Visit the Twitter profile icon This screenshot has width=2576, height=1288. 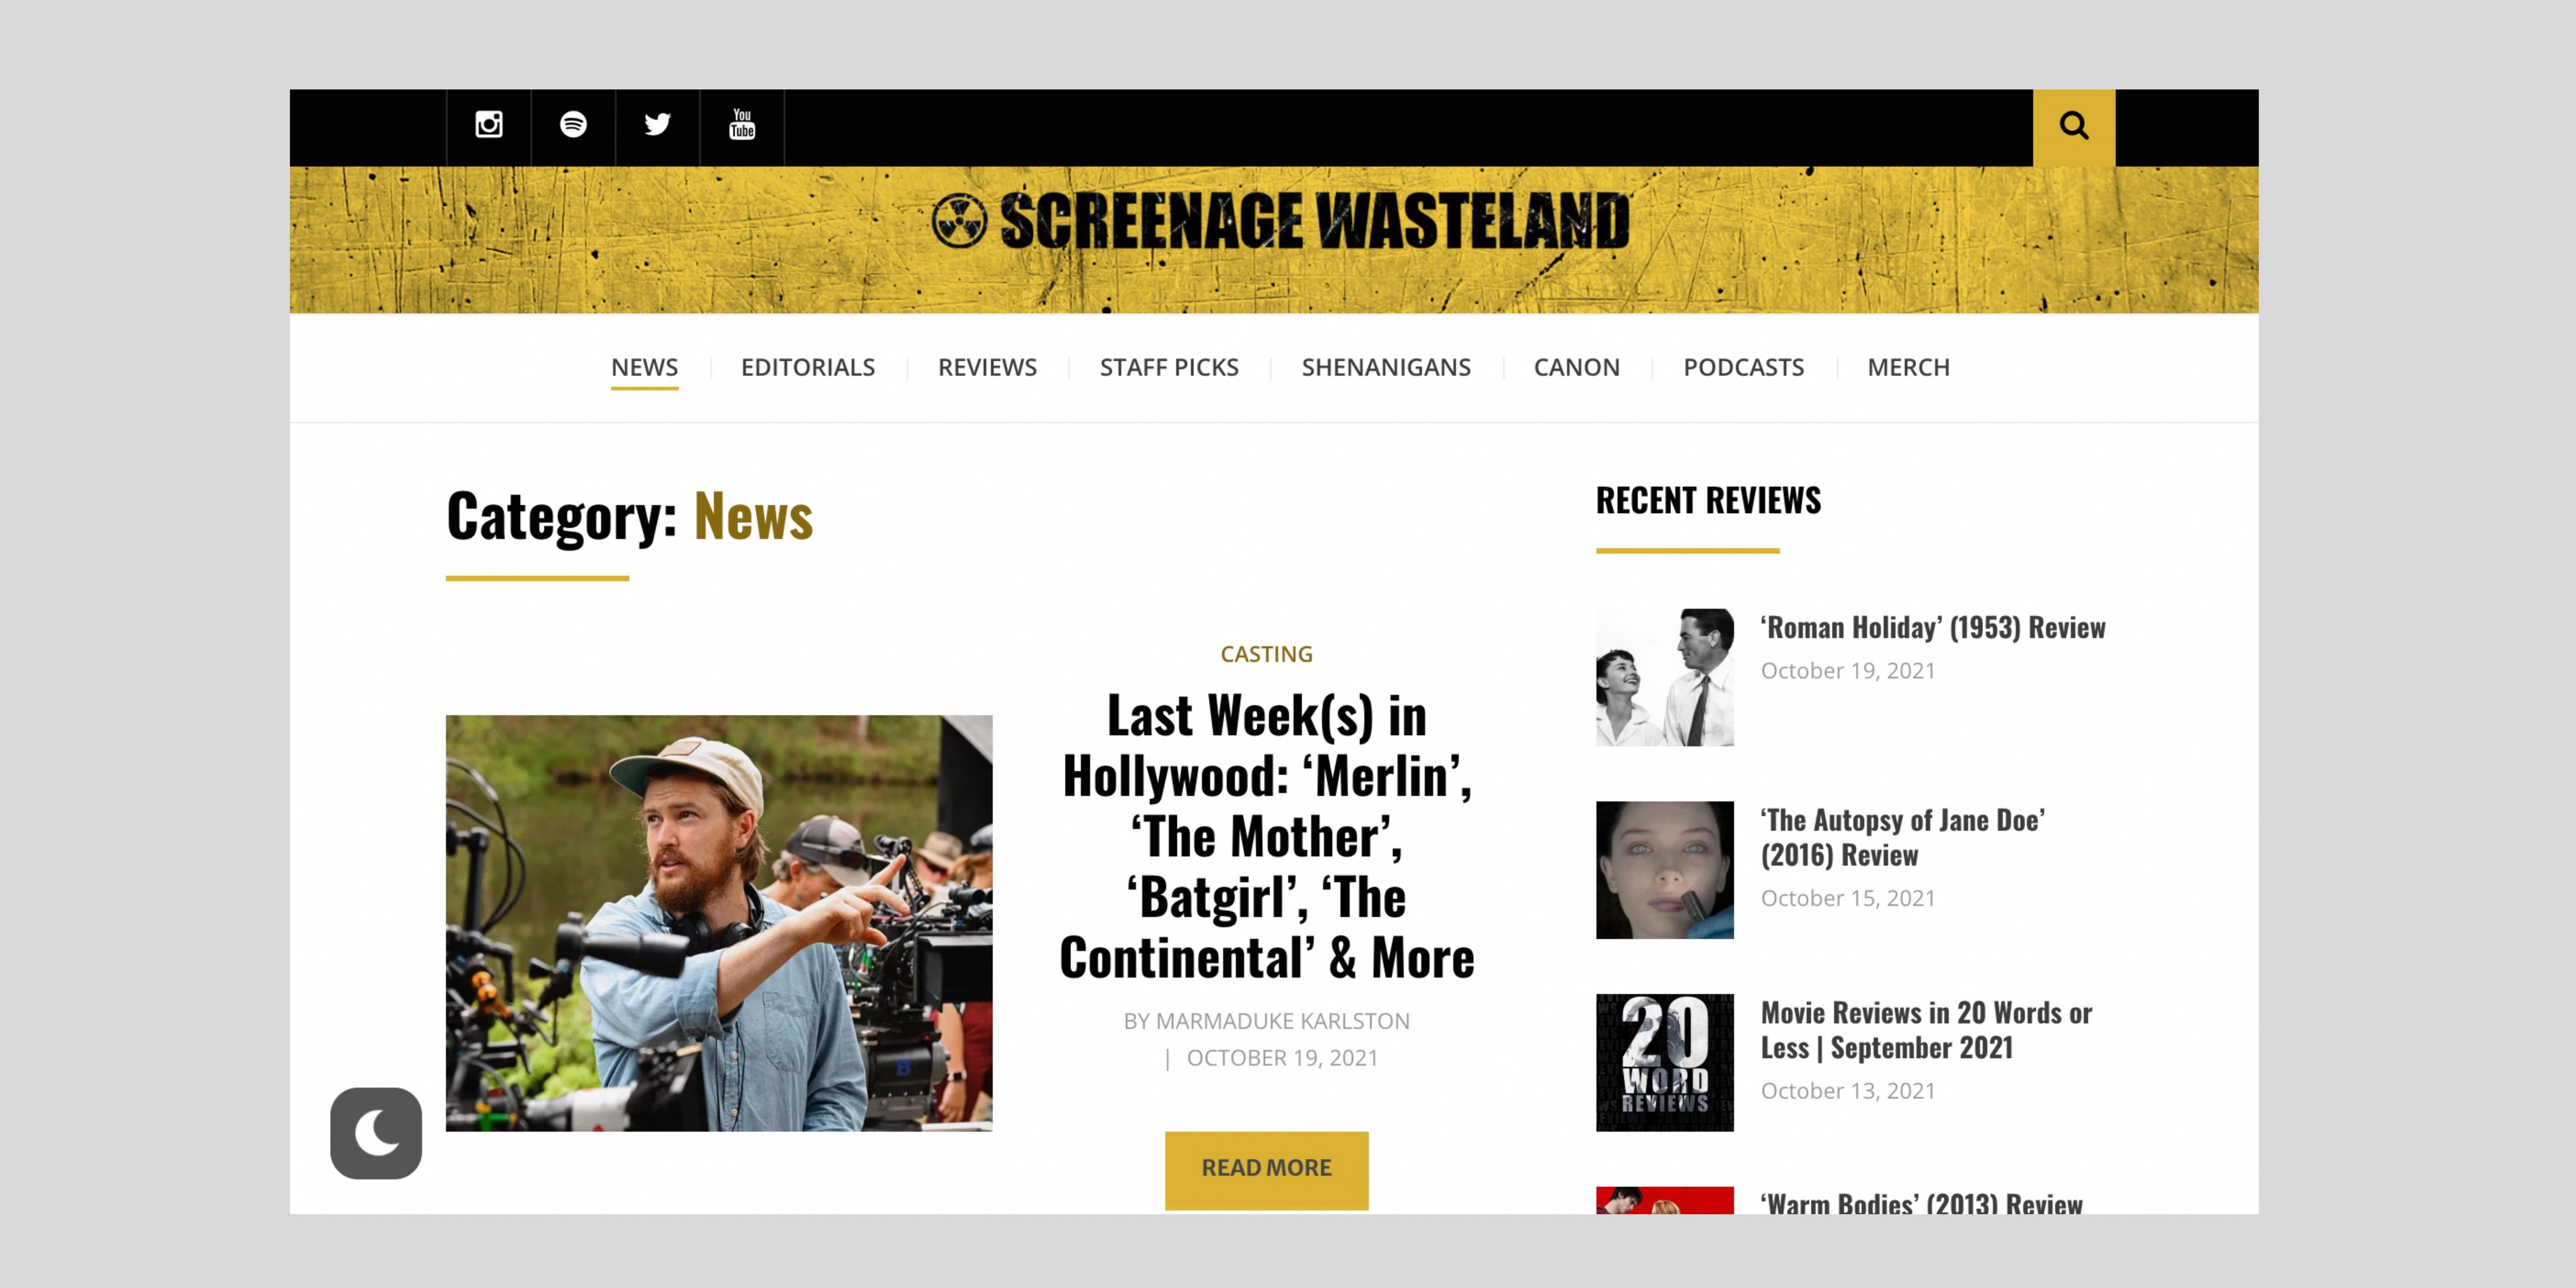(x=657, y=125)
